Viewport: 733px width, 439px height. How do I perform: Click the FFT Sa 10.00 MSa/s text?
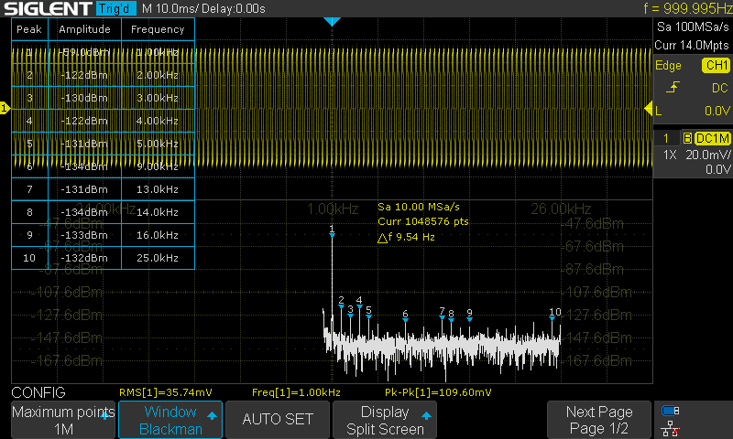tap(419, 207)
